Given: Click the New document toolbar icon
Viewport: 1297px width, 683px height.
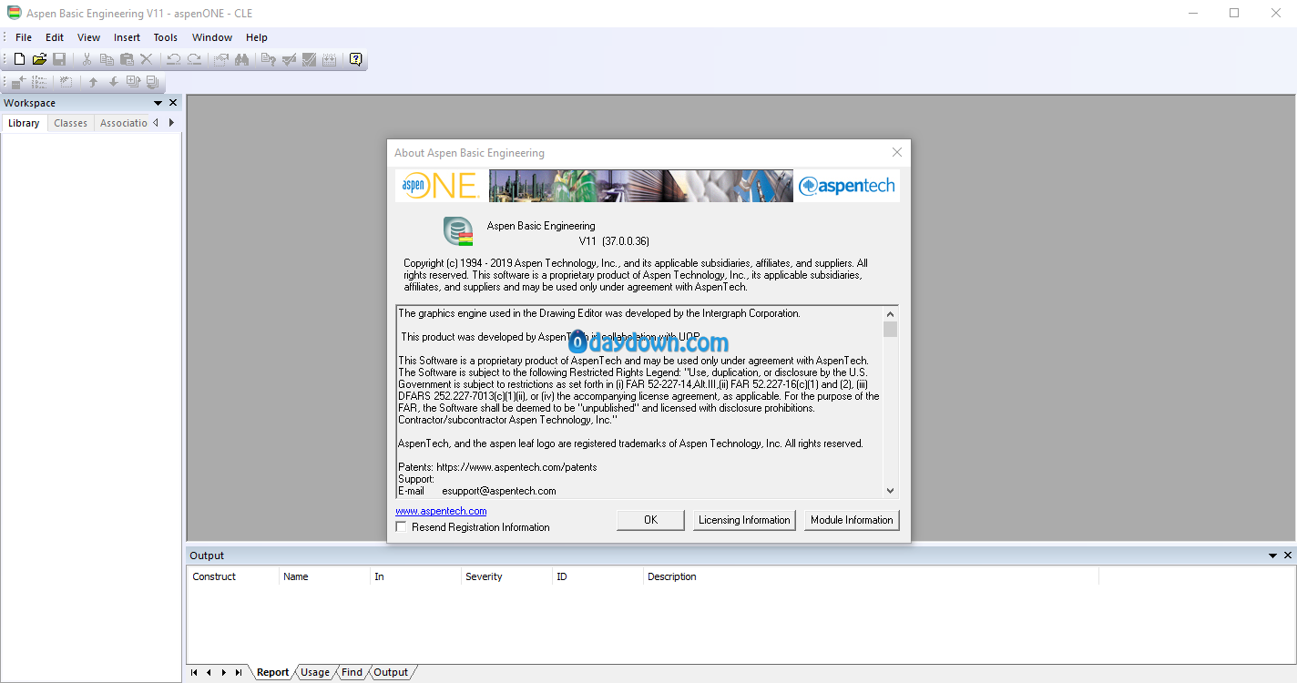Looking at the screenshot, I should tap(19, 59).
